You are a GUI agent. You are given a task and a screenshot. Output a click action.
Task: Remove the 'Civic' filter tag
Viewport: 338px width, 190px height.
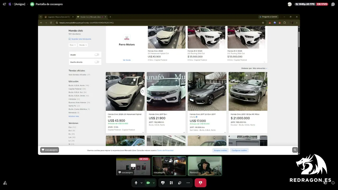tap(75, 45)
